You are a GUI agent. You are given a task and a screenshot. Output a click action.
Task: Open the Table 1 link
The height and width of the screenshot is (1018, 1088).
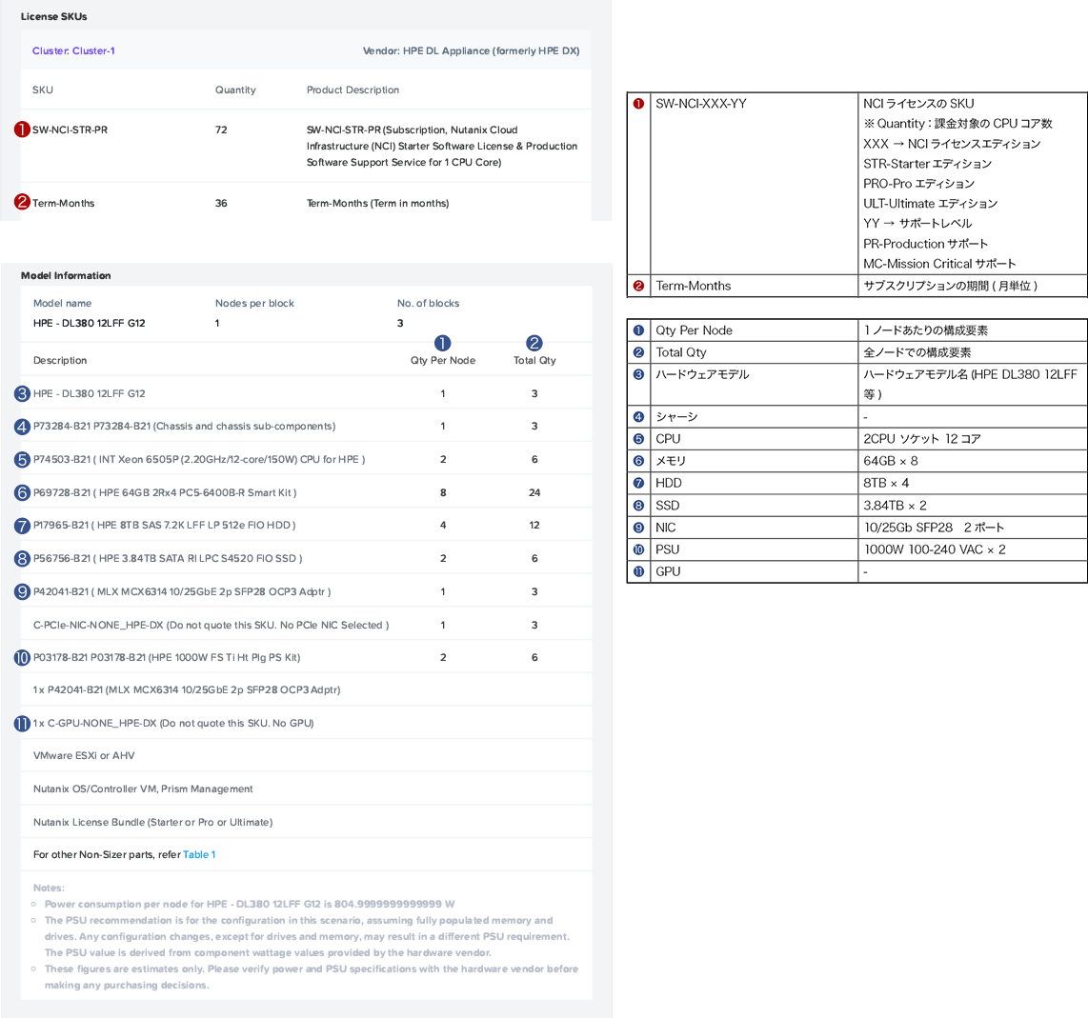pos(199,854)
